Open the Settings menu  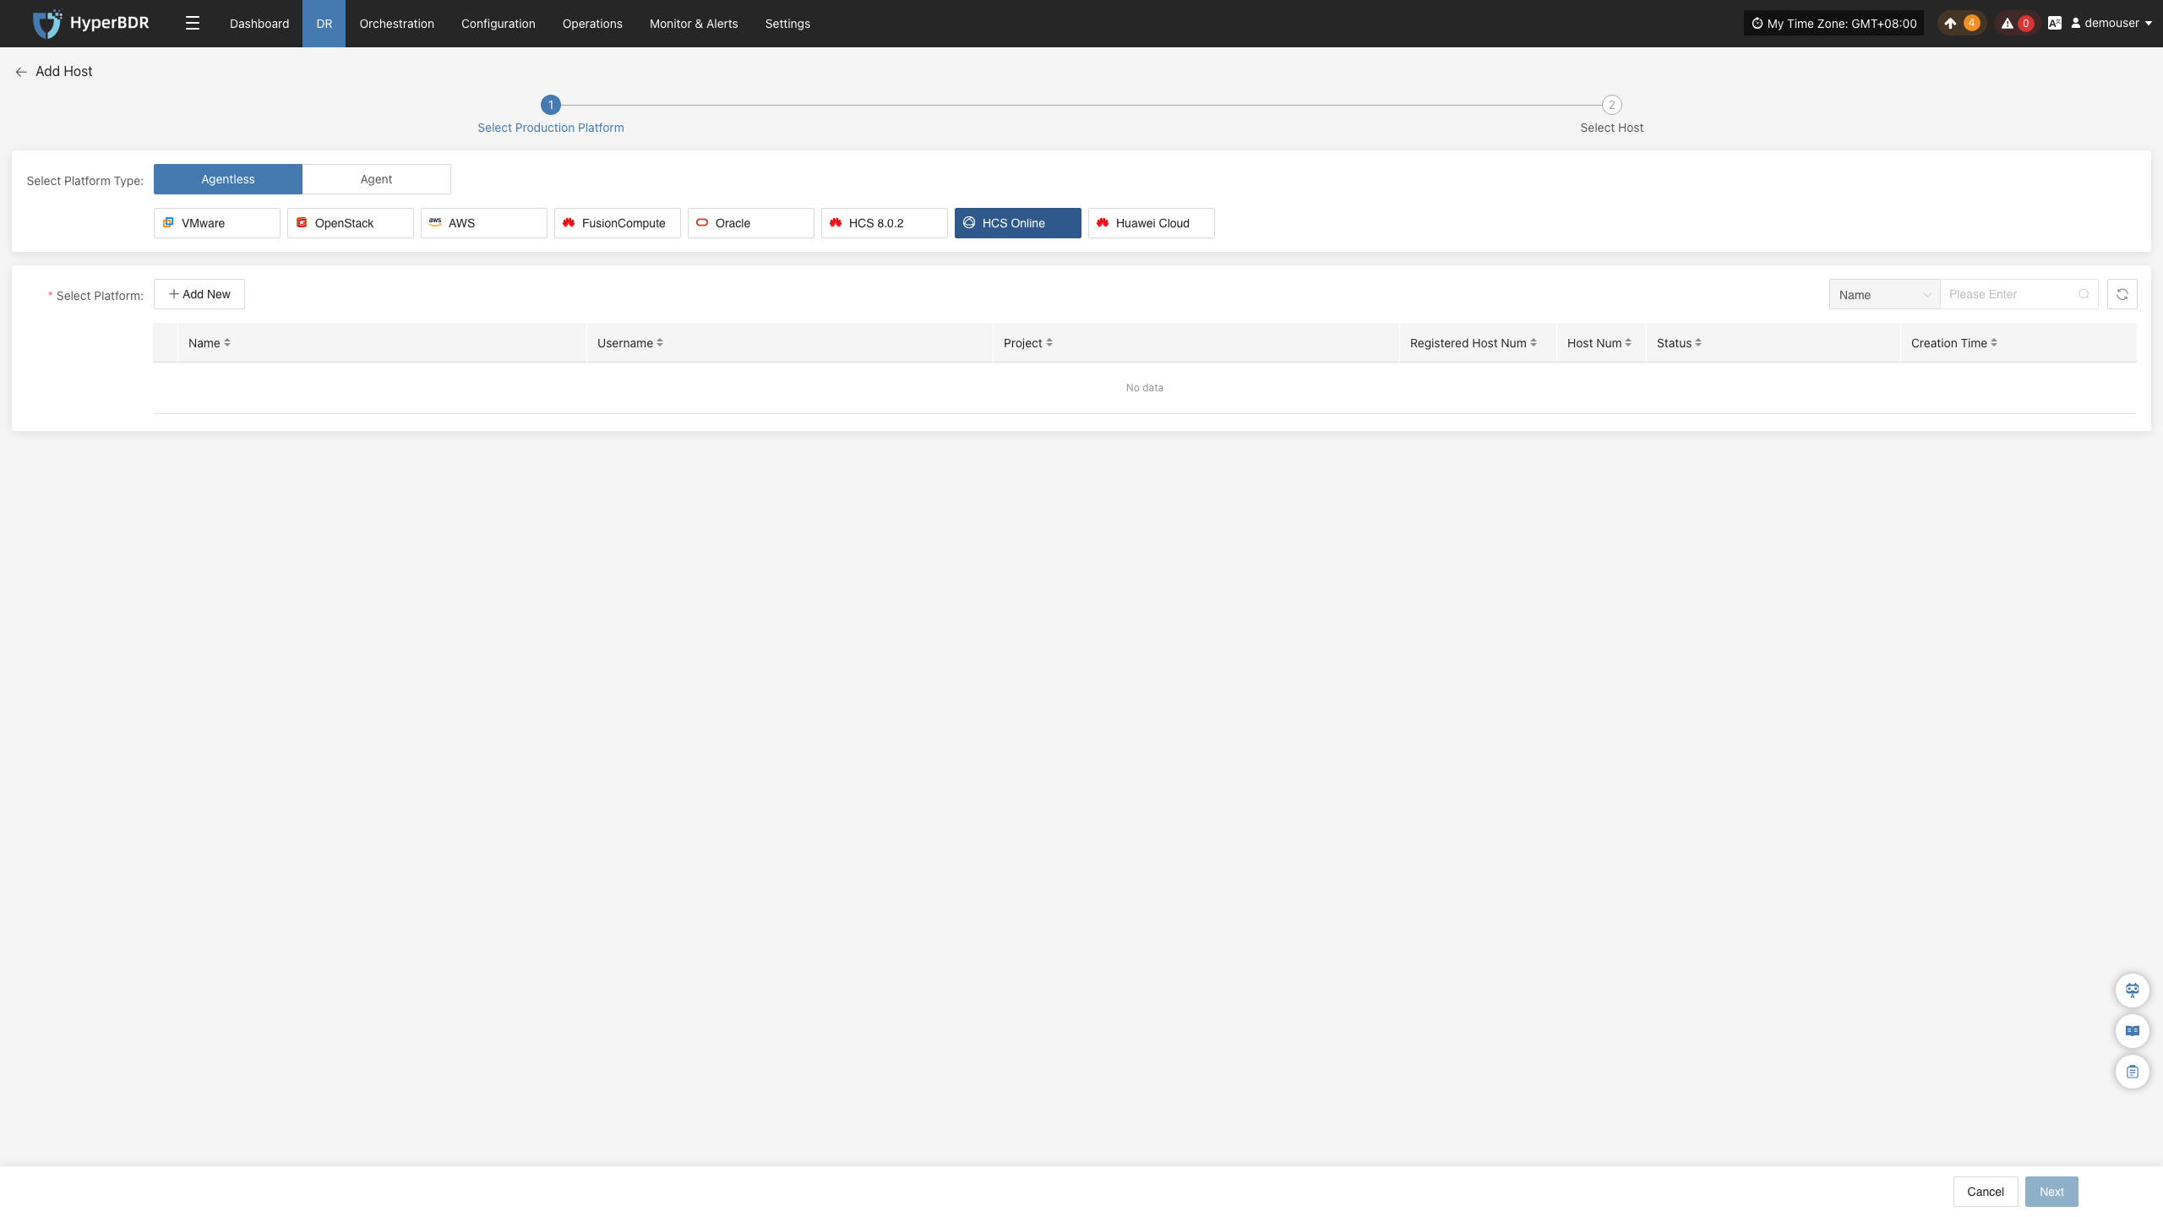(x=787, y=24)
